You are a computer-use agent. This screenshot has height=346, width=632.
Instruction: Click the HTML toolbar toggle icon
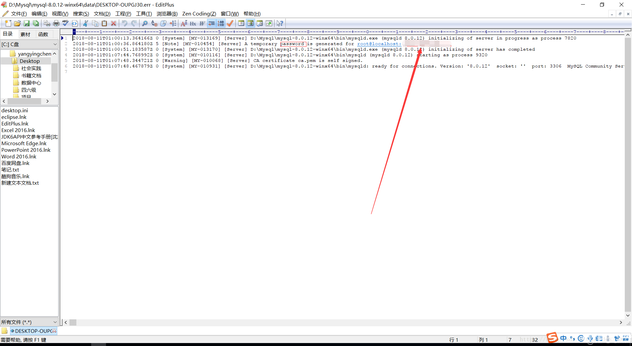75,23
